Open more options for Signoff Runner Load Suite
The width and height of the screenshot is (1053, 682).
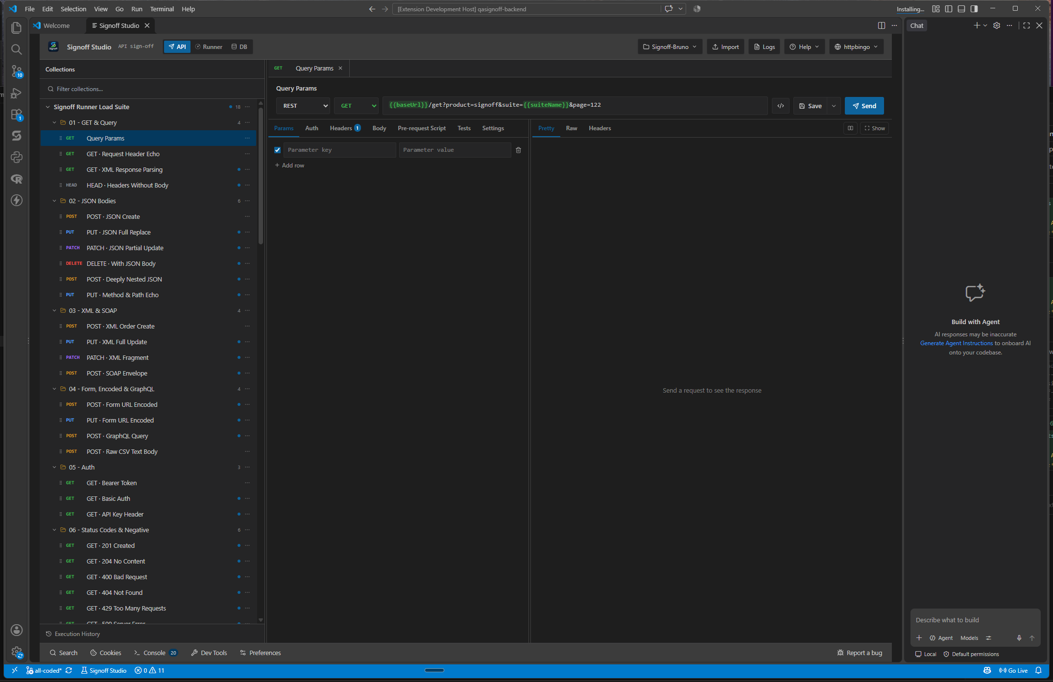point(247,107)
